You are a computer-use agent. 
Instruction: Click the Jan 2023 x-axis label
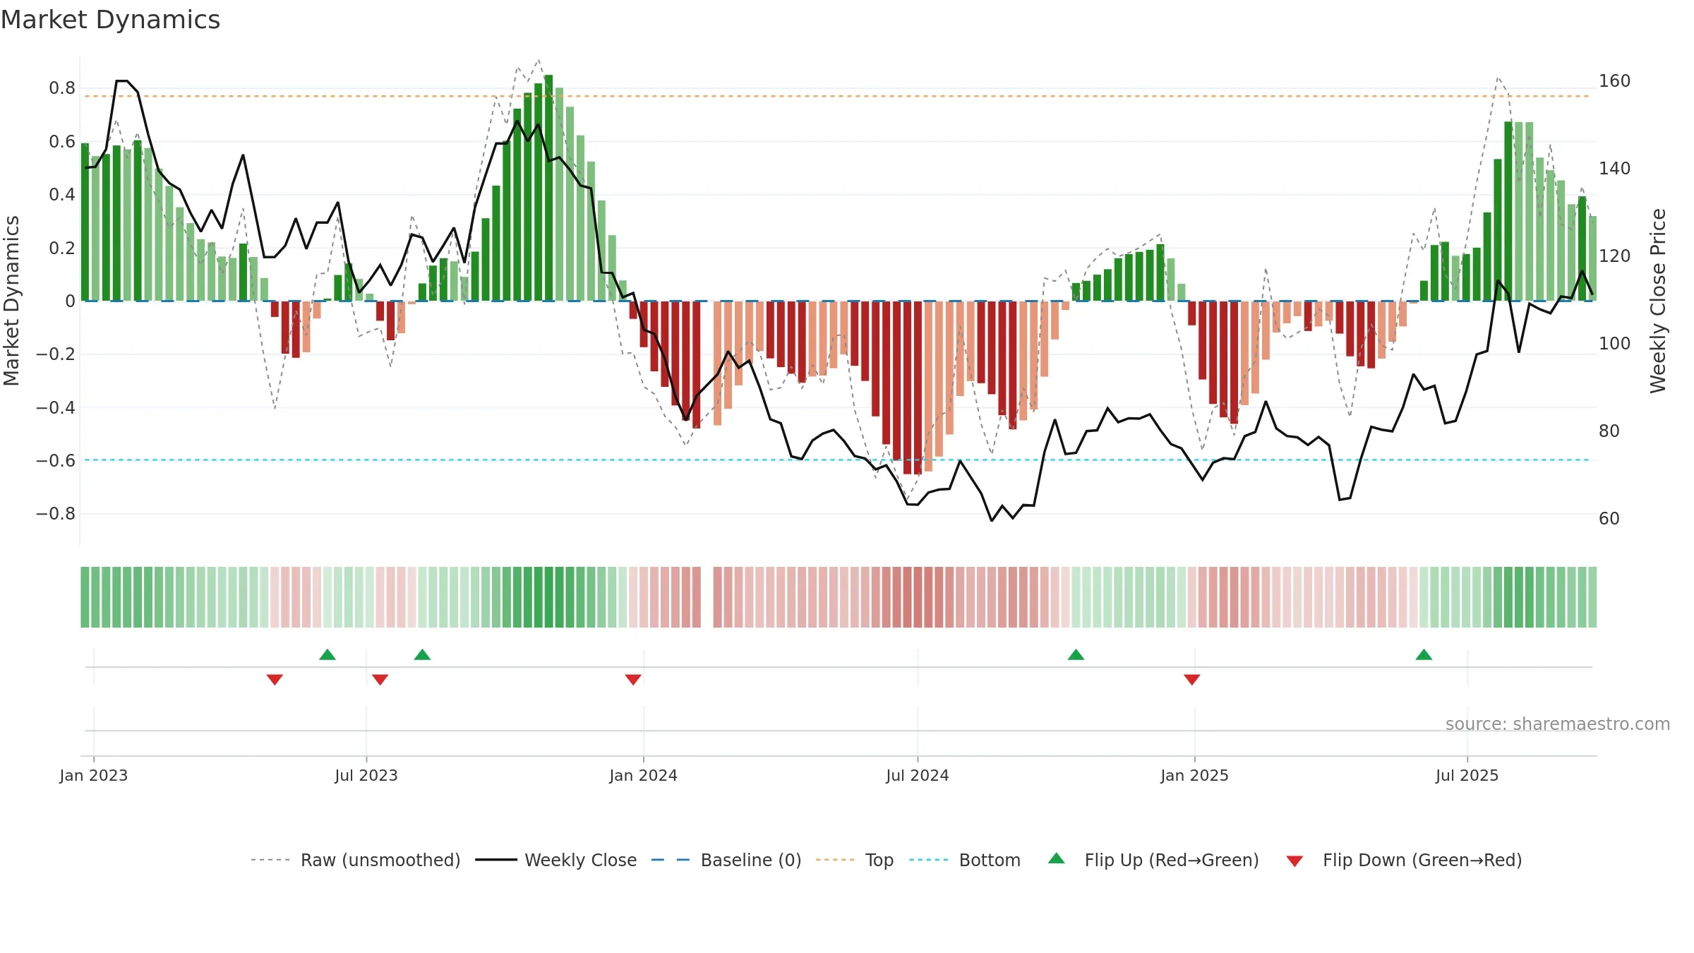point(94,775)
